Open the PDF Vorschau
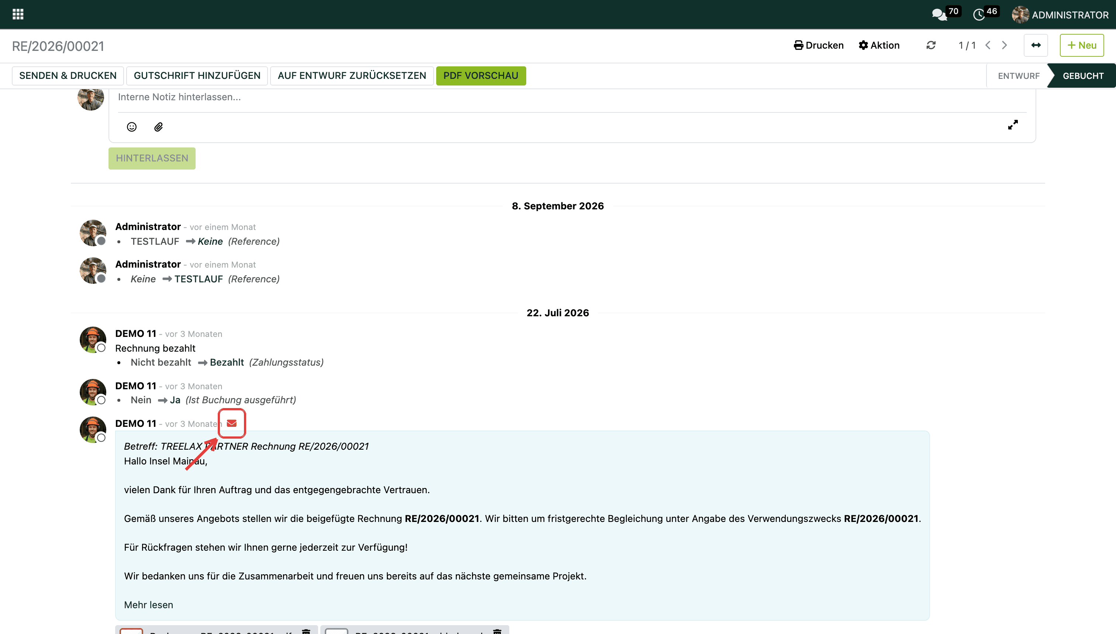This screenshot has height=634, width=1116. [481, 76]
